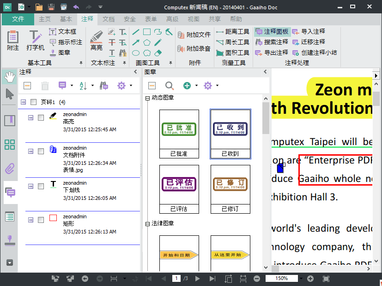Activate the arrow select tool in sidebar
Screen dimensions: 382x286
click(x=10, y=94)
